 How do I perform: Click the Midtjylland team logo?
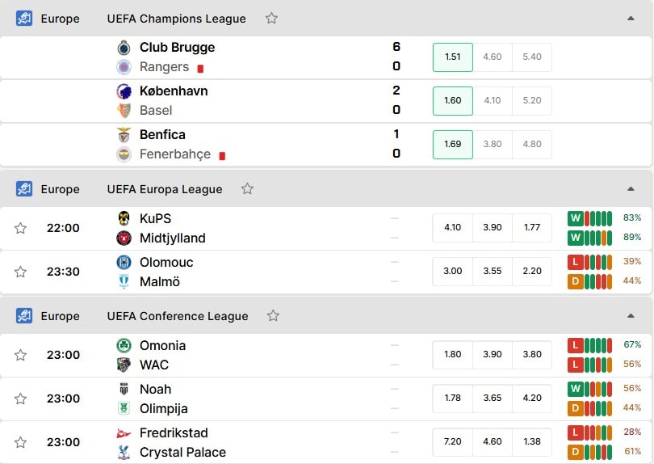(124, 238)
